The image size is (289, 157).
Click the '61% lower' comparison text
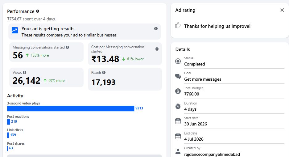coord(135,59)
